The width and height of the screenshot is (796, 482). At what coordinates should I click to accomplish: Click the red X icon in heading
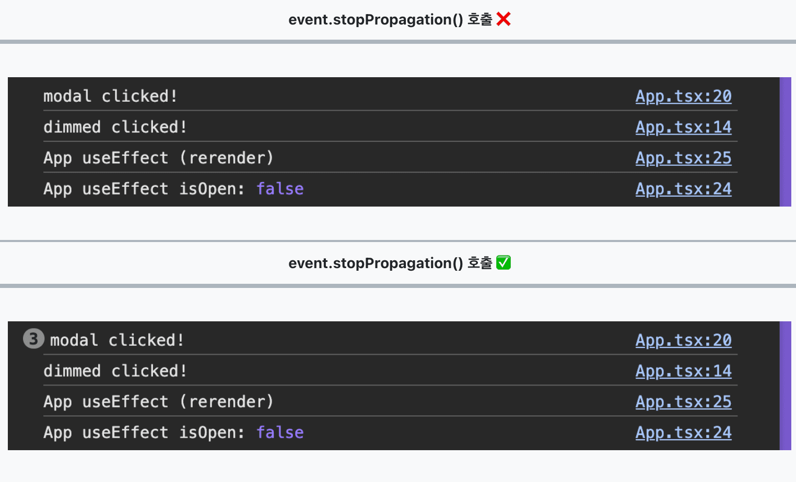click(x=504, y=19)
